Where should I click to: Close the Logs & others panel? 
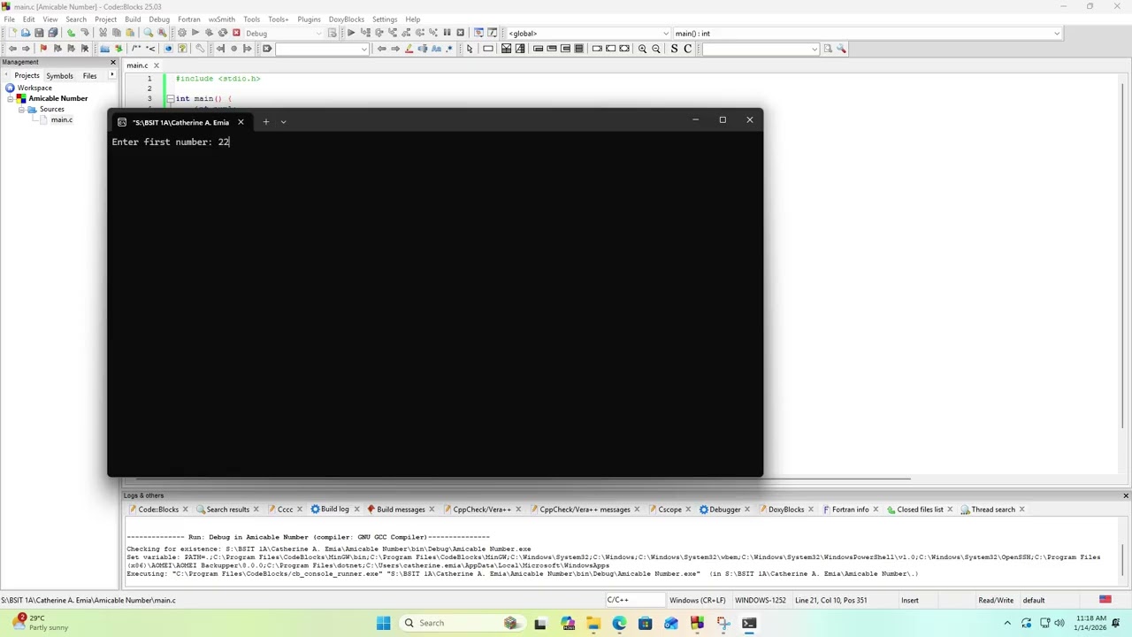(1126, 495)
